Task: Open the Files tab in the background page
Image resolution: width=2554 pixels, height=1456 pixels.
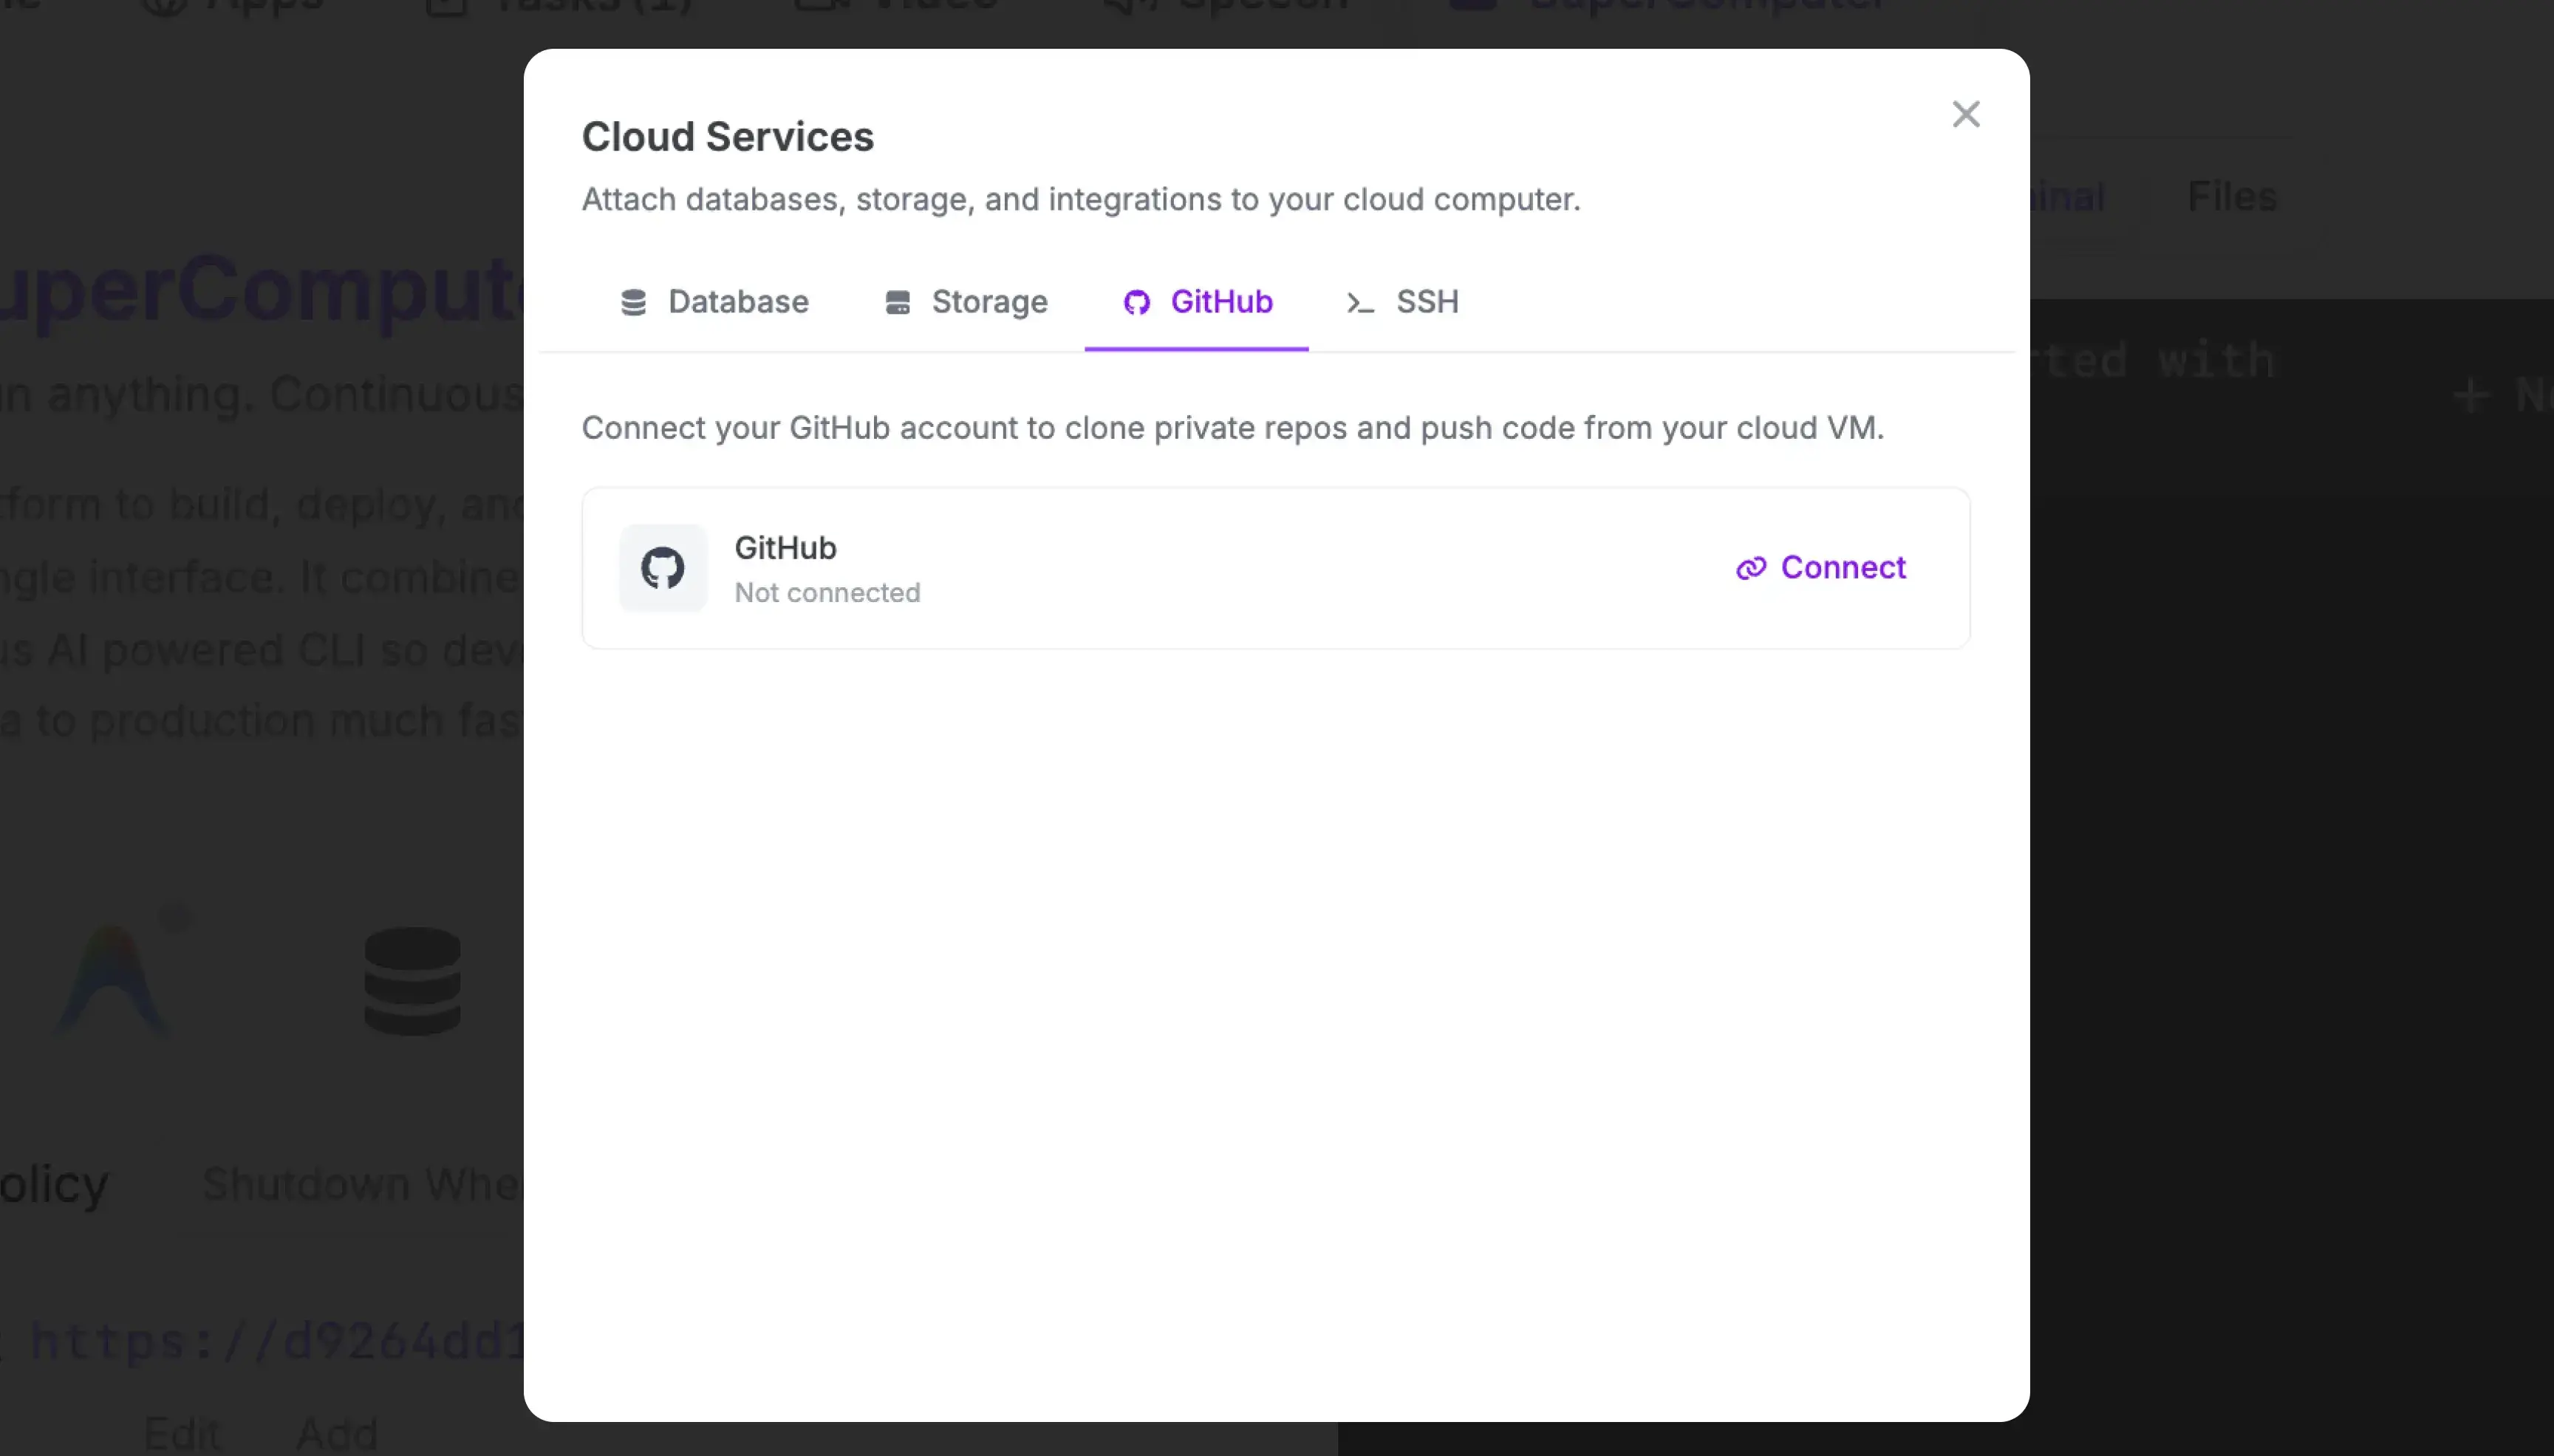Action: [x=2232, y=197]
